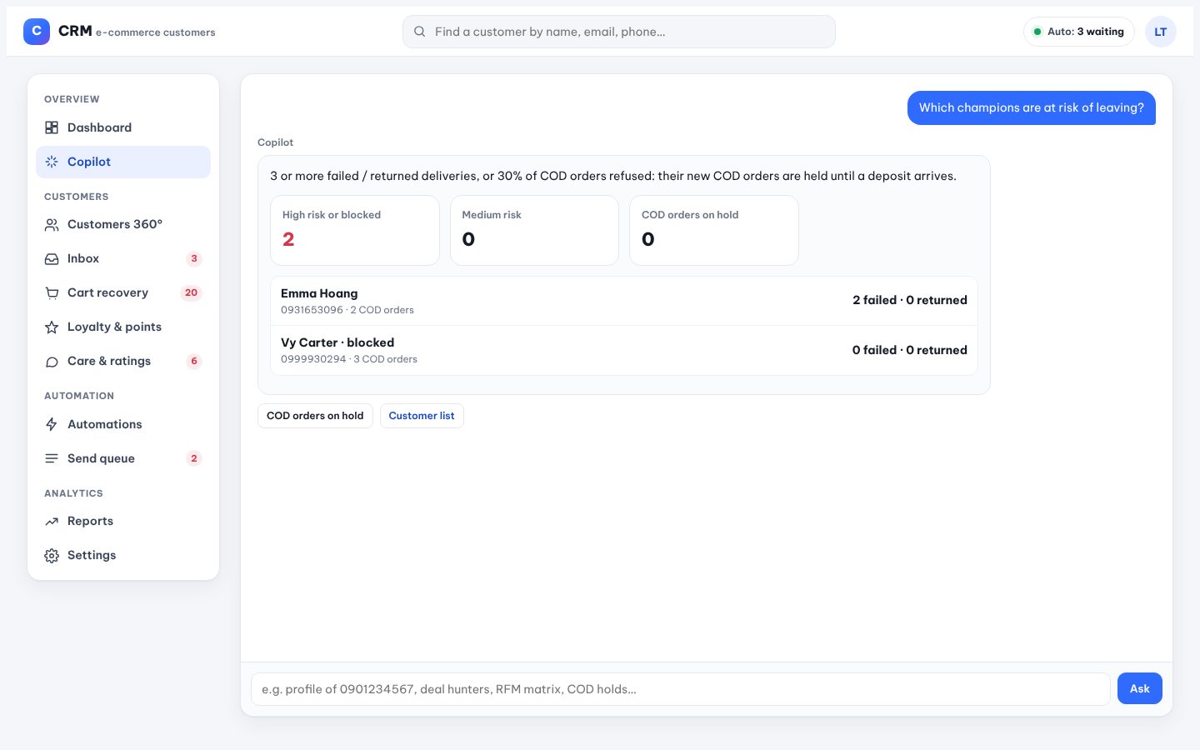
Task: Click the COD orders on hold chip
Action: pyautogui.click(x=315, y=416)
